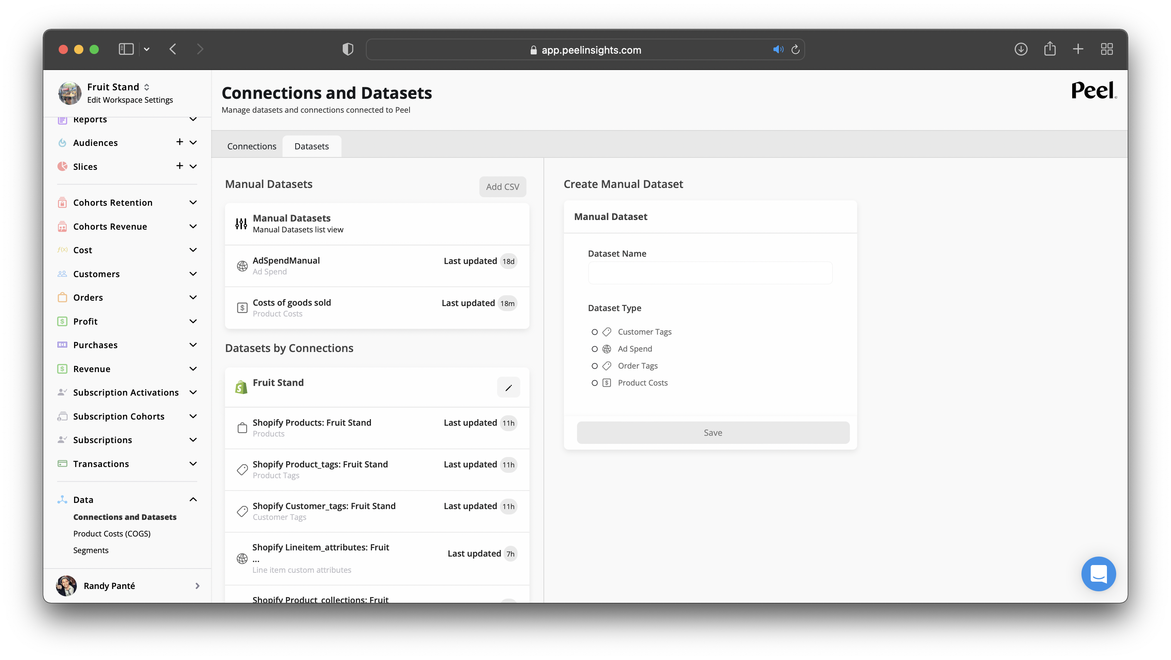Click the Add CSV button
The image size is (1171, 660).
(x=502, y=187)
